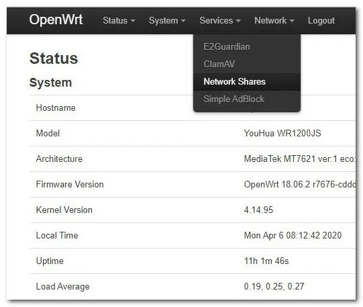Screen dimensions: 363x307
Task: Click the Firmware Version row label
Action: coord(70,185)
